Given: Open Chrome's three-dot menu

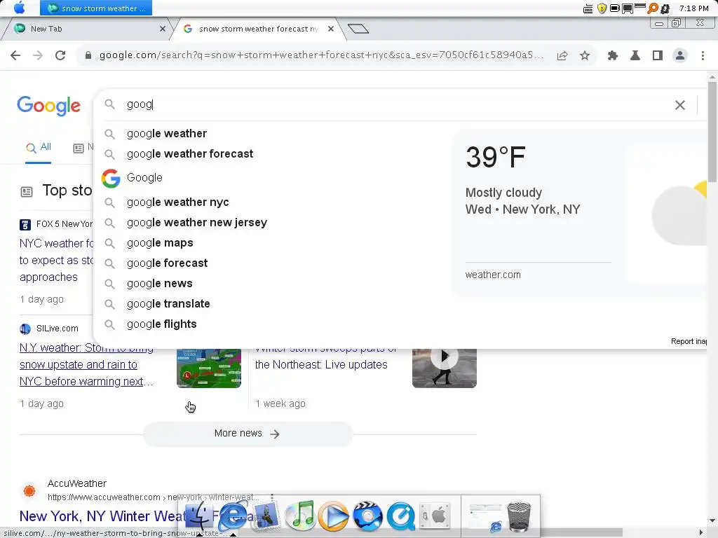Looking at the screenshot, I should 703,55.
